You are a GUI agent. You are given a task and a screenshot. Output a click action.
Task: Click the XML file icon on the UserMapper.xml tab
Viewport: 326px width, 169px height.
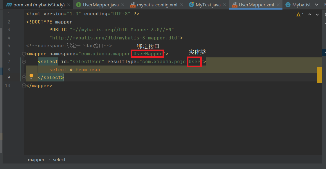click(x=234, y=5)
